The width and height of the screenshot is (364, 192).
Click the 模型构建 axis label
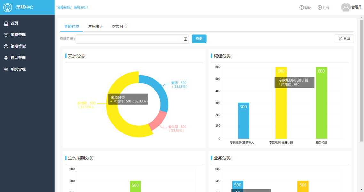point(321,142)
